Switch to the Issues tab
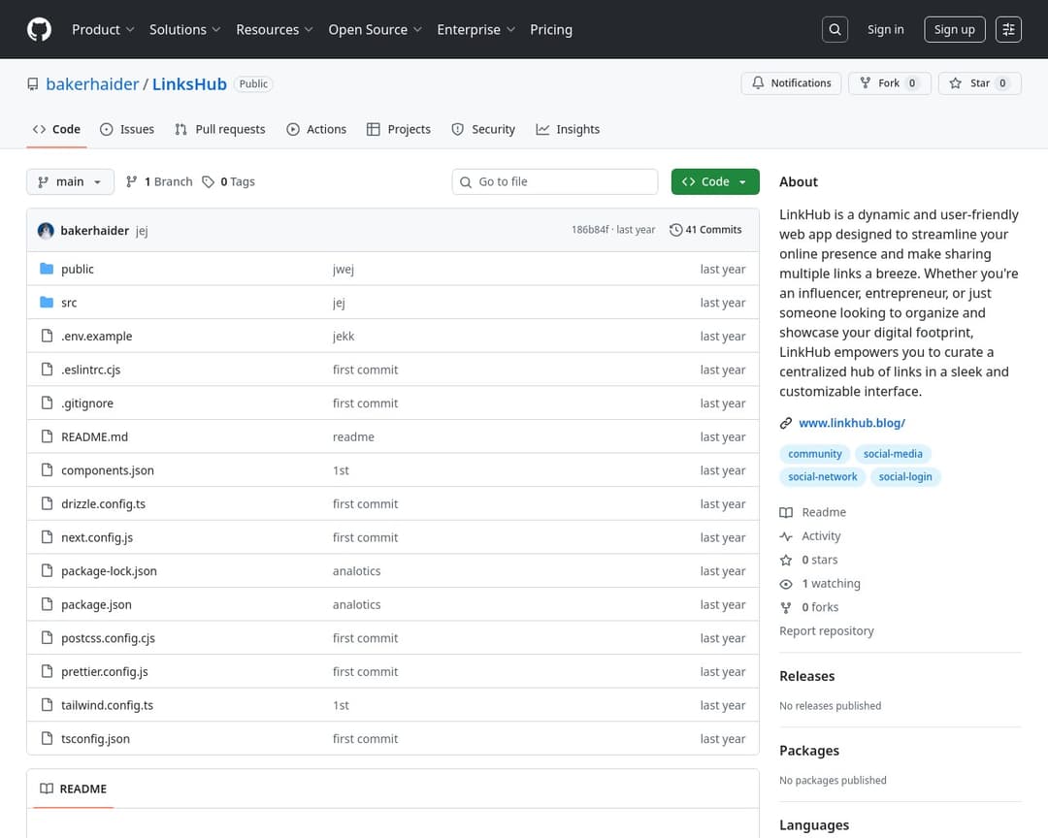The height and width of the screenshot is (838, 1048). tap(127, 129)
